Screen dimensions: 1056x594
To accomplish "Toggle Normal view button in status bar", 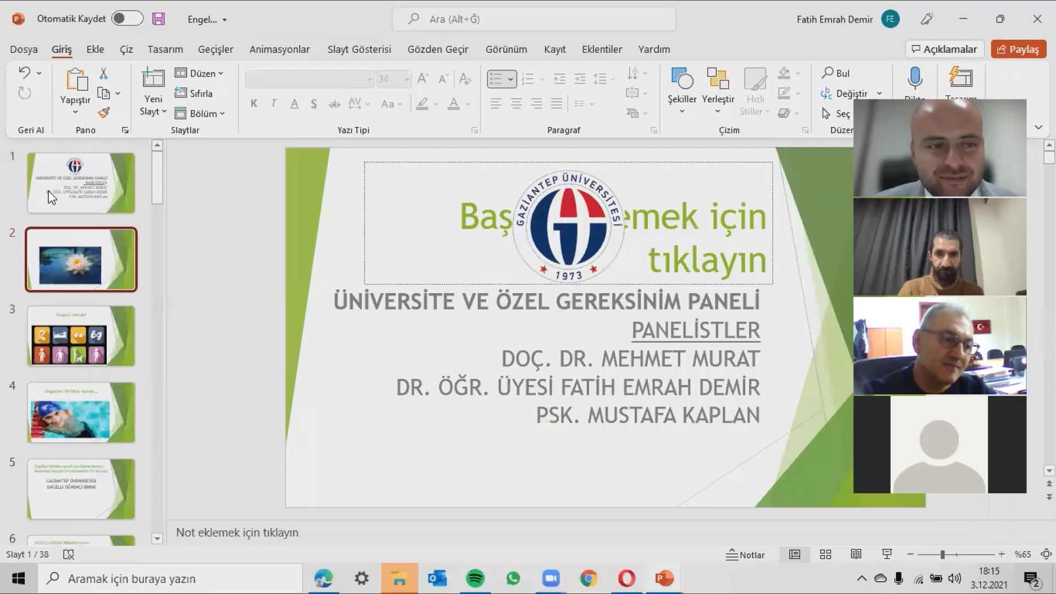I will click(795, 554).
